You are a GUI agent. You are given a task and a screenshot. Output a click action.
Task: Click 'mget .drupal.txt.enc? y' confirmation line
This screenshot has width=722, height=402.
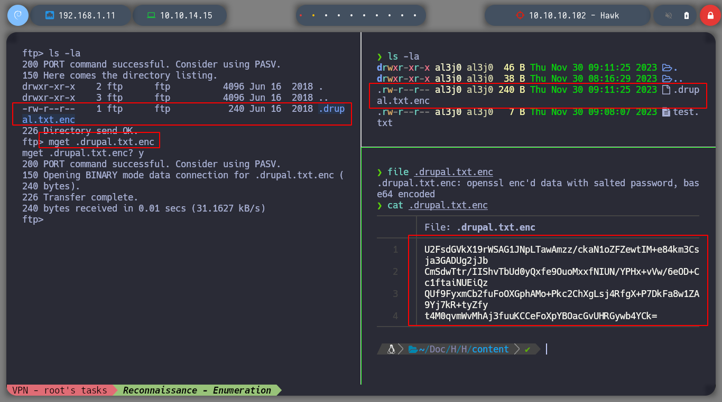(x=83, y=153)
